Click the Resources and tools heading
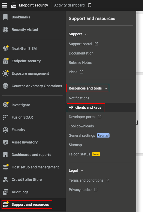This screenshot has height=212, width=143. click(85, 88)
